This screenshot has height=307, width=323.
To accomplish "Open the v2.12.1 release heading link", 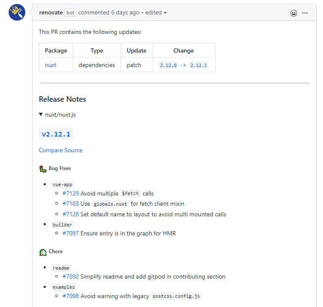I will click(x=56, y=134).
